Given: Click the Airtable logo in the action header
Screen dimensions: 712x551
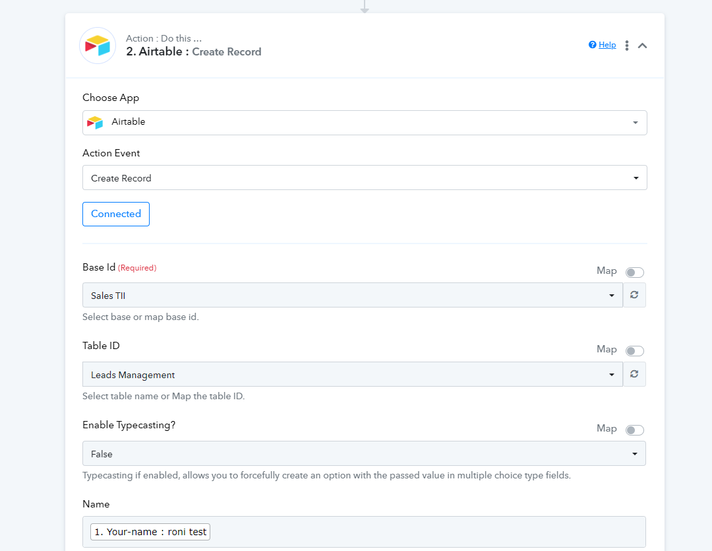Looking at the screenshot, I should (98, 46).
